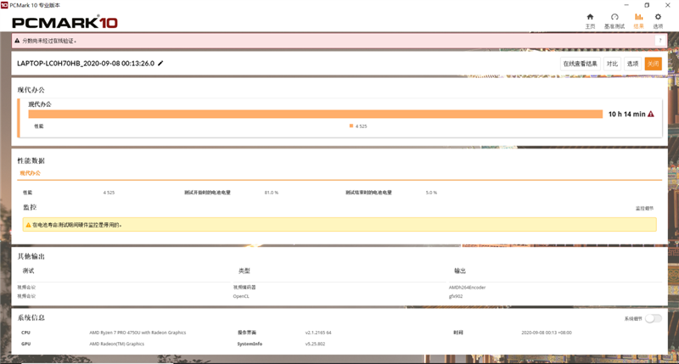Click the gfx902 output entry
The height and width of the screenshot is (364, 679).
click(x=456, y=296)
